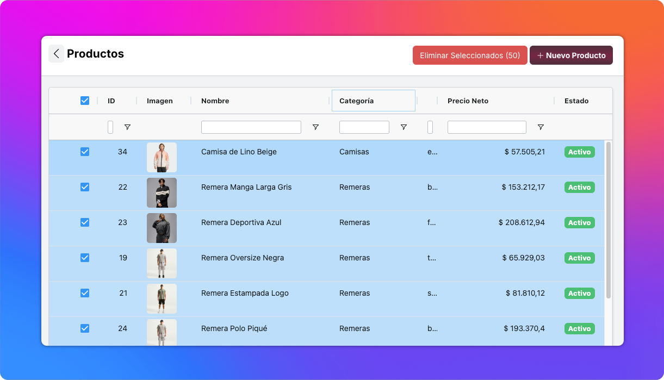This screenshot has width=664, height=380.
Task: Click the price '$ 153.212,17'
Action: (x=523, y=187)
